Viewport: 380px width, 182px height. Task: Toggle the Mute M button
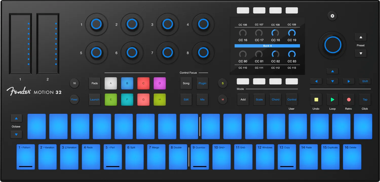tap(223, 100)
